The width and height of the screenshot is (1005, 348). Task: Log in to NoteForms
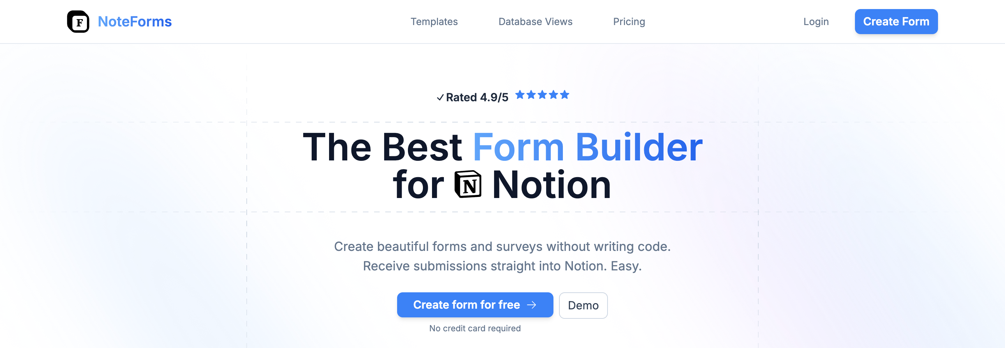pos(816,22)
